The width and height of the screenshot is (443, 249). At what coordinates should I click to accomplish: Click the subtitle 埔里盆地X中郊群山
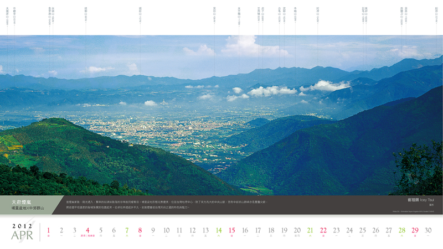[28, 208]
